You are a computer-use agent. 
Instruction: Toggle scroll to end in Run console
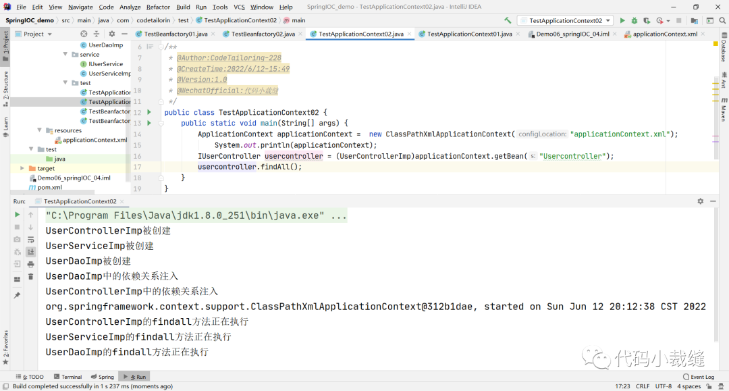[30, 251]
